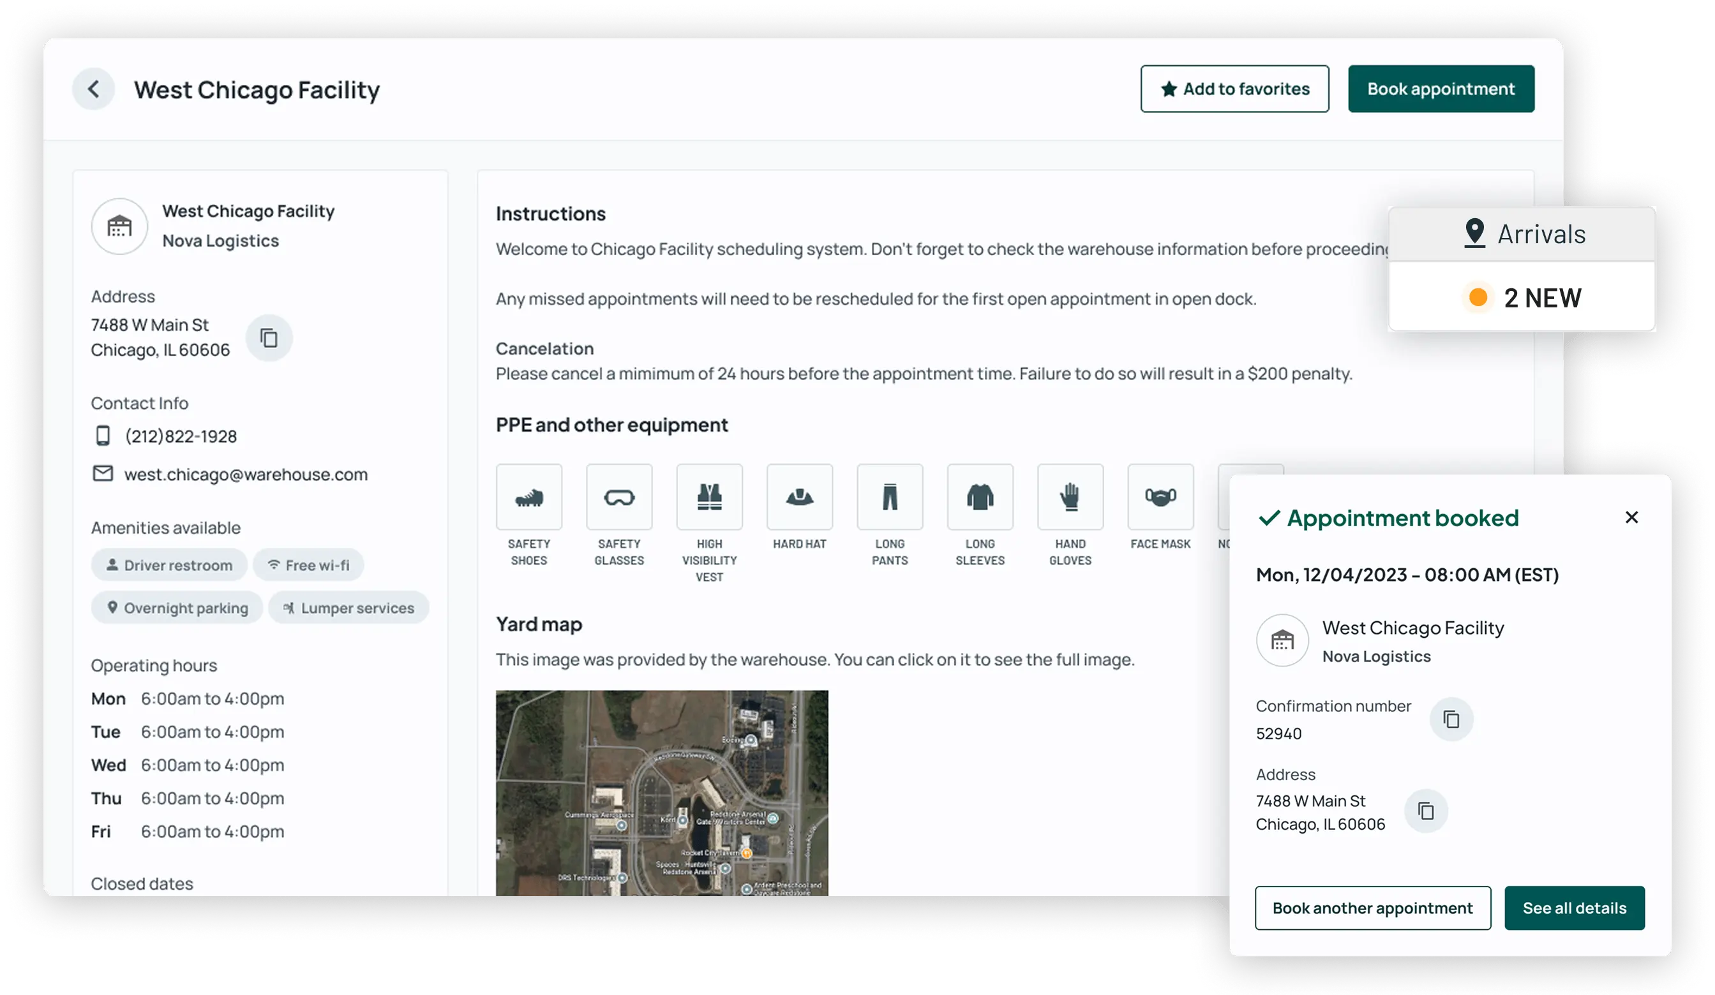1715x995 pixels.
Task: Click the Hard Hat PPE icon
Action: pos(799,496)
